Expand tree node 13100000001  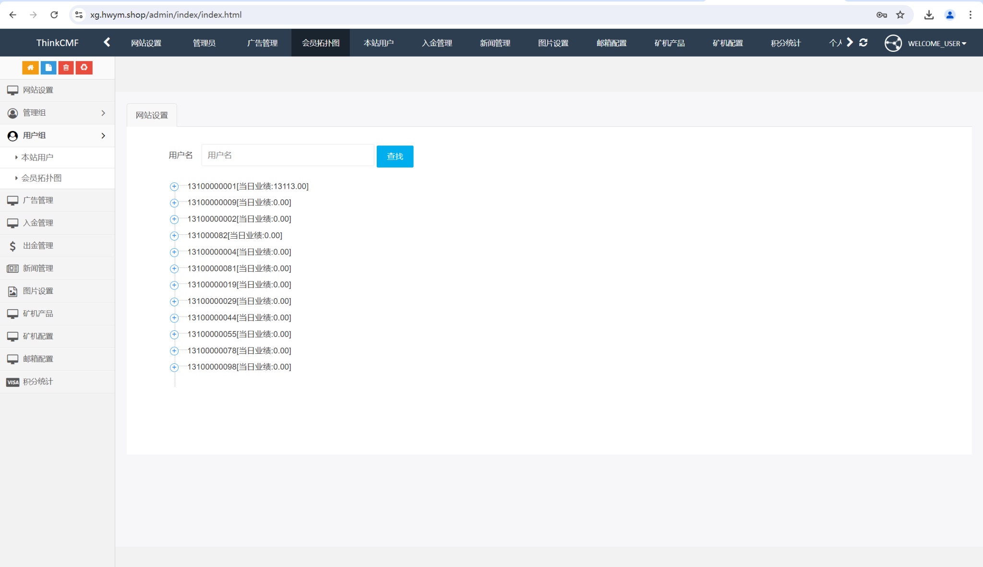click(174, 186)
